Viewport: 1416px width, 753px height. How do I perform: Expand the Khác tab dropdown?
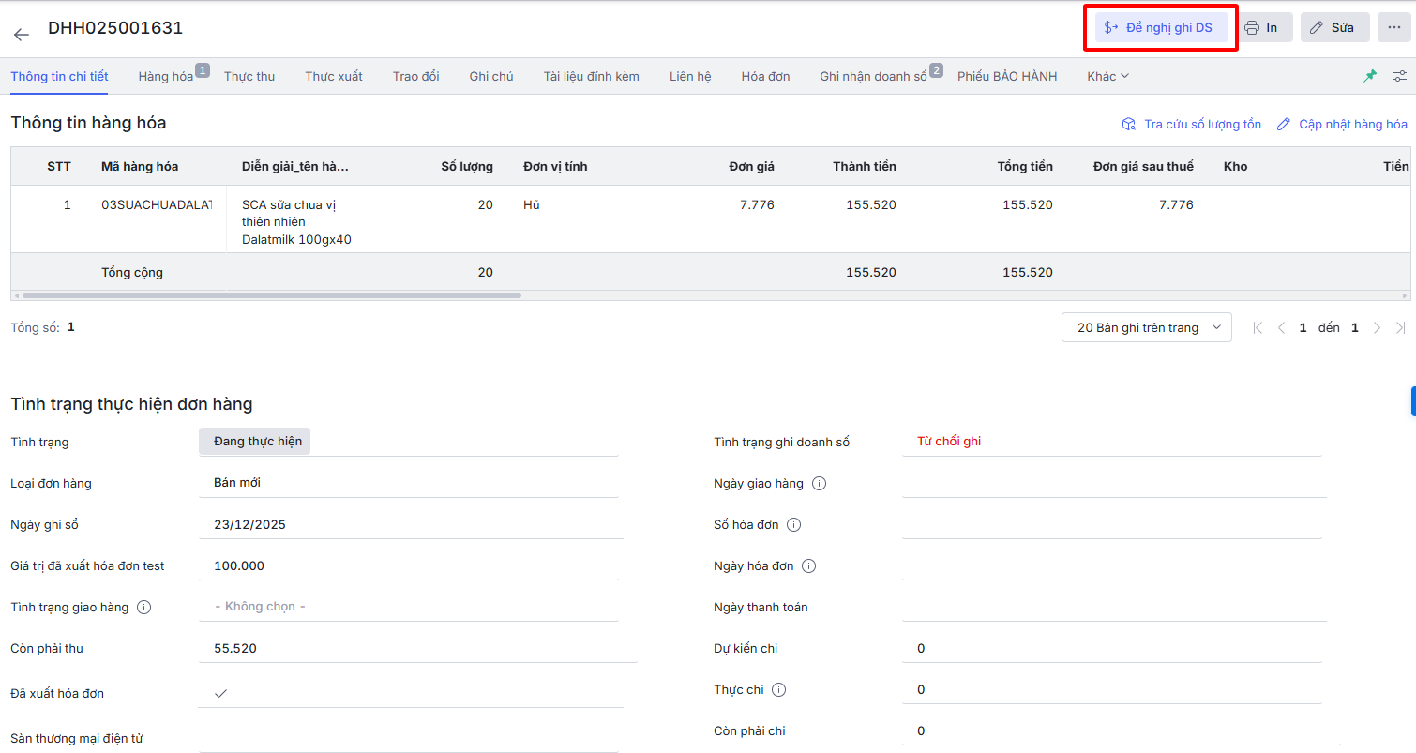tap(1107, 76)
